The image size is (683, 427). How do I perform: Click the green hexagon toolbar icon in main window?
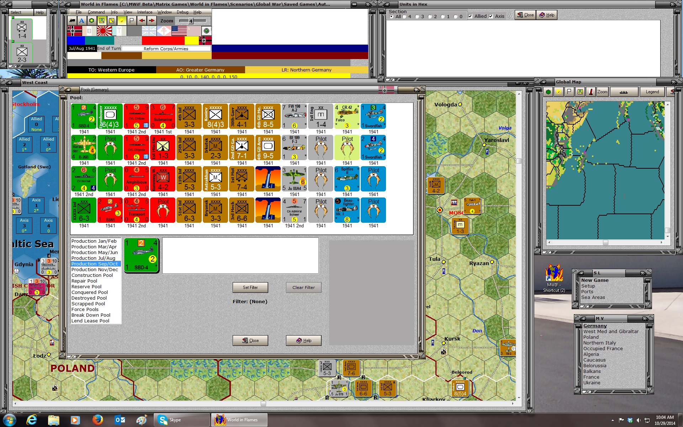pos(92,21)
